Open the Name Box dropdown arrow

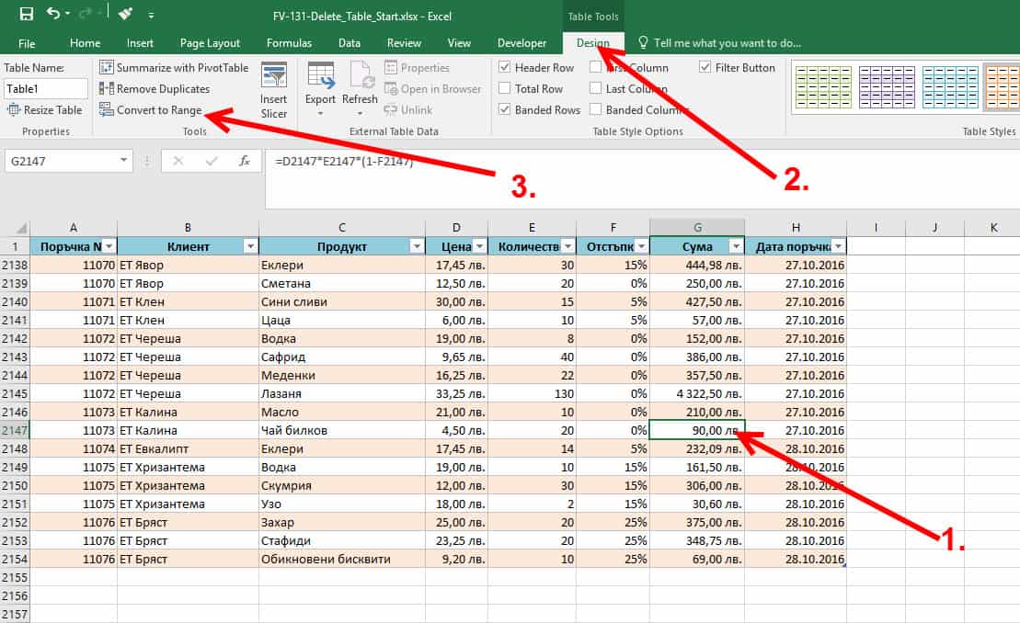coord(123,161)
